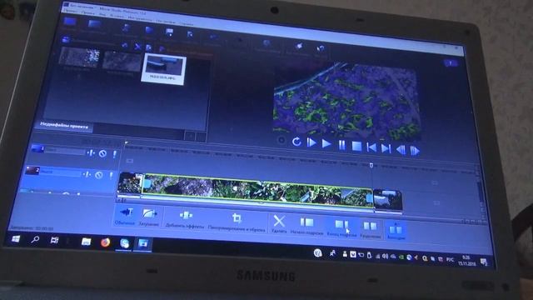Open Firefox from the taskbar
The height and width of the screenshot is (300, 533).
pos(106,242)
